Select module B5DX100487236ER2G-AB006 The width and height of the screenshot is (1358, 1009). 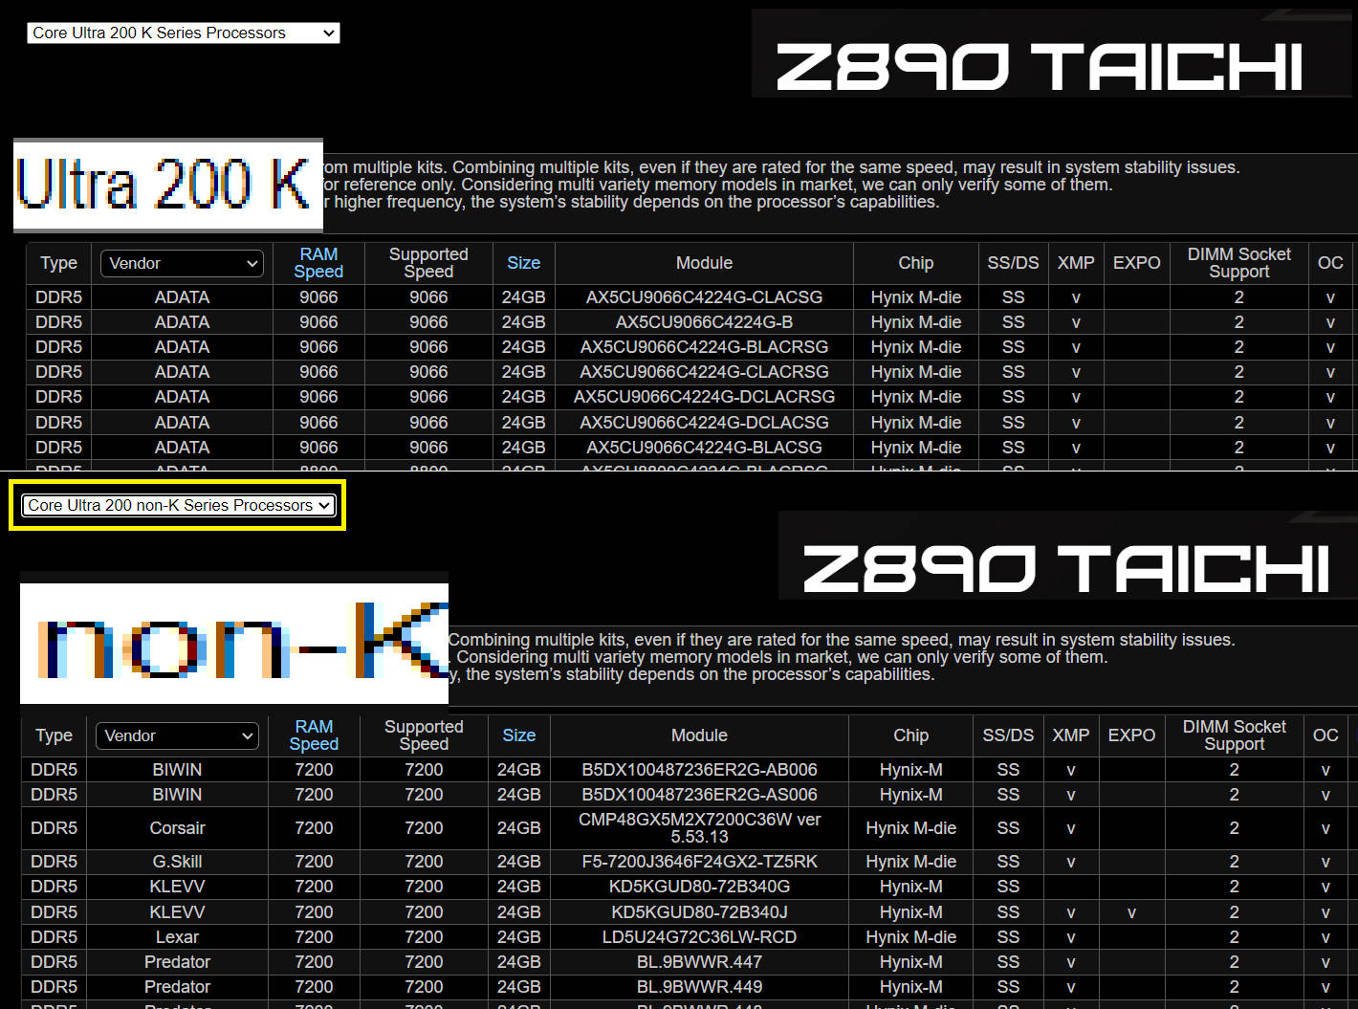[x=699, y=770]
